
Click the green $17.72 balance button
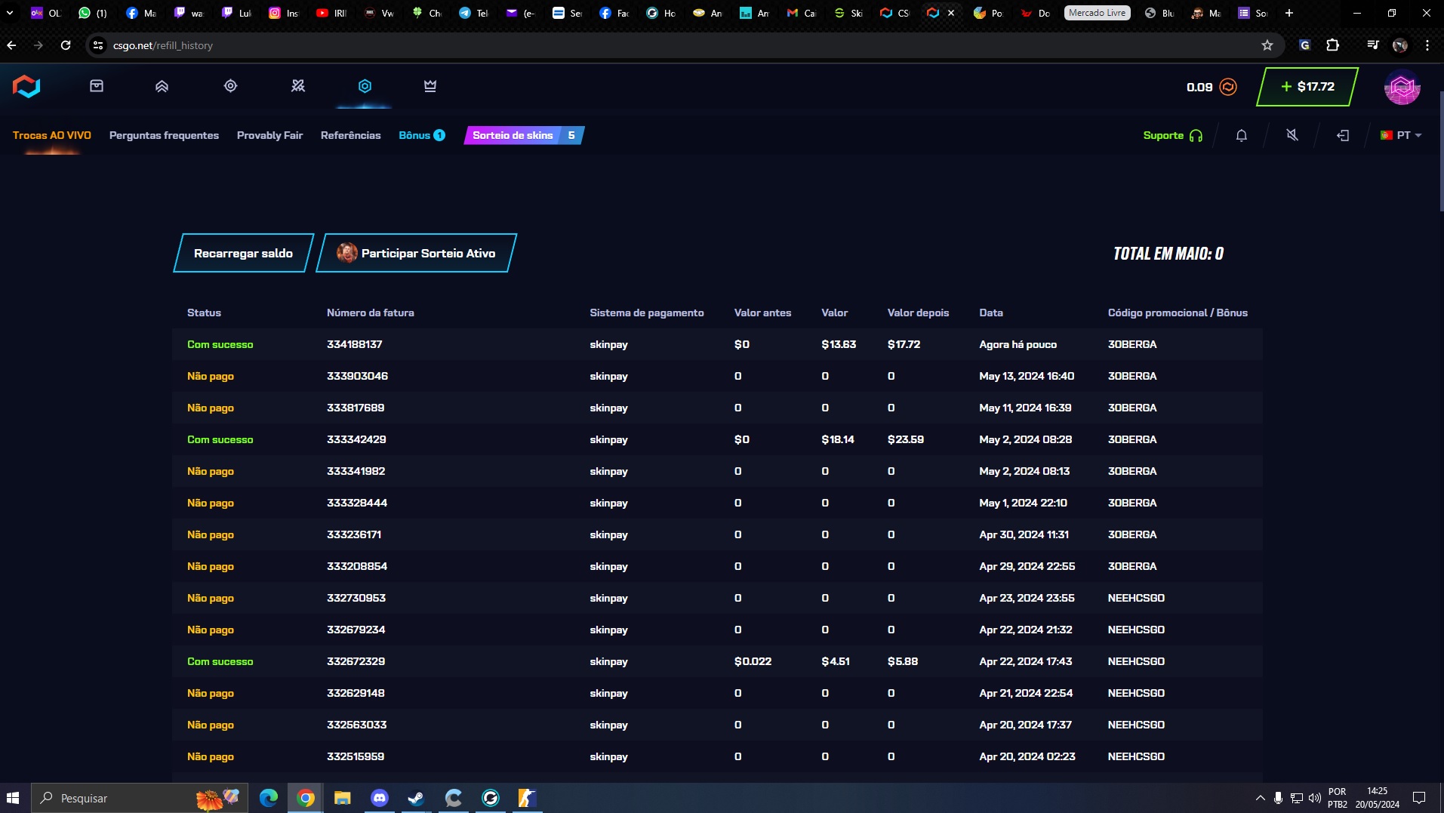[x=1307, y=87]
